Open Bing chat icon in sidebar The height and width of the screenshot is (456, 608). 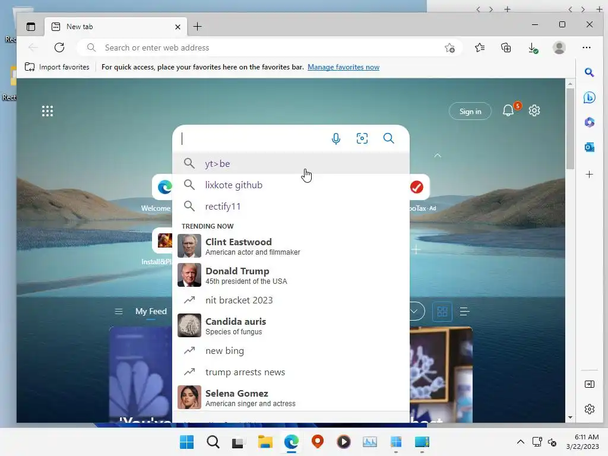pyautogui.click(x=590, y=97)
